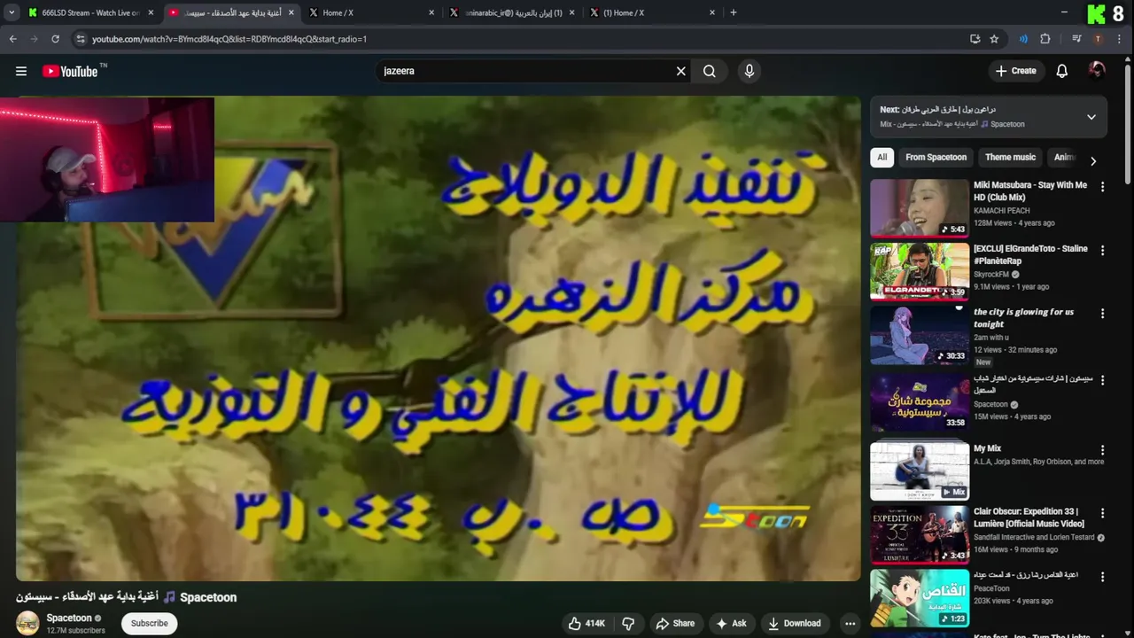Image resolution: width=1134 pixels, height=638 pixels.
Task: Open options for Clair Obscur video
Action: [1102, 513]
